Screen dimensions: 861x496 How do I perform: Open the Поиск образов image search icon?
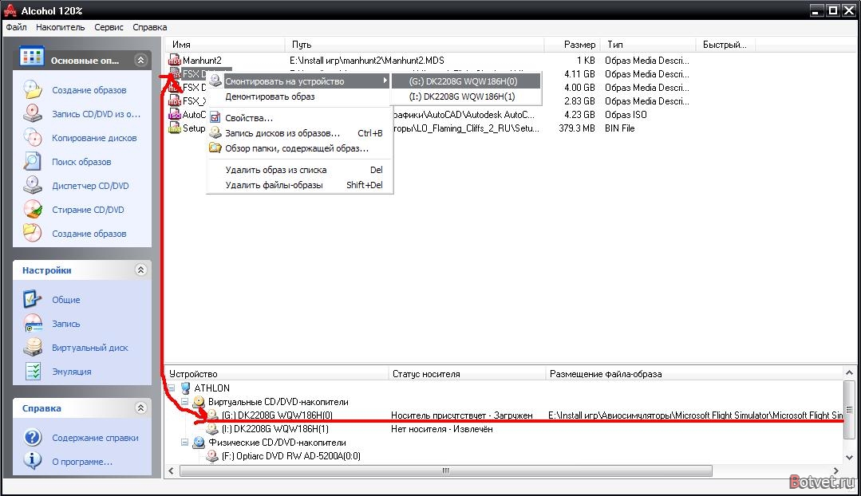pyautogui.click(x=33, y=161)
